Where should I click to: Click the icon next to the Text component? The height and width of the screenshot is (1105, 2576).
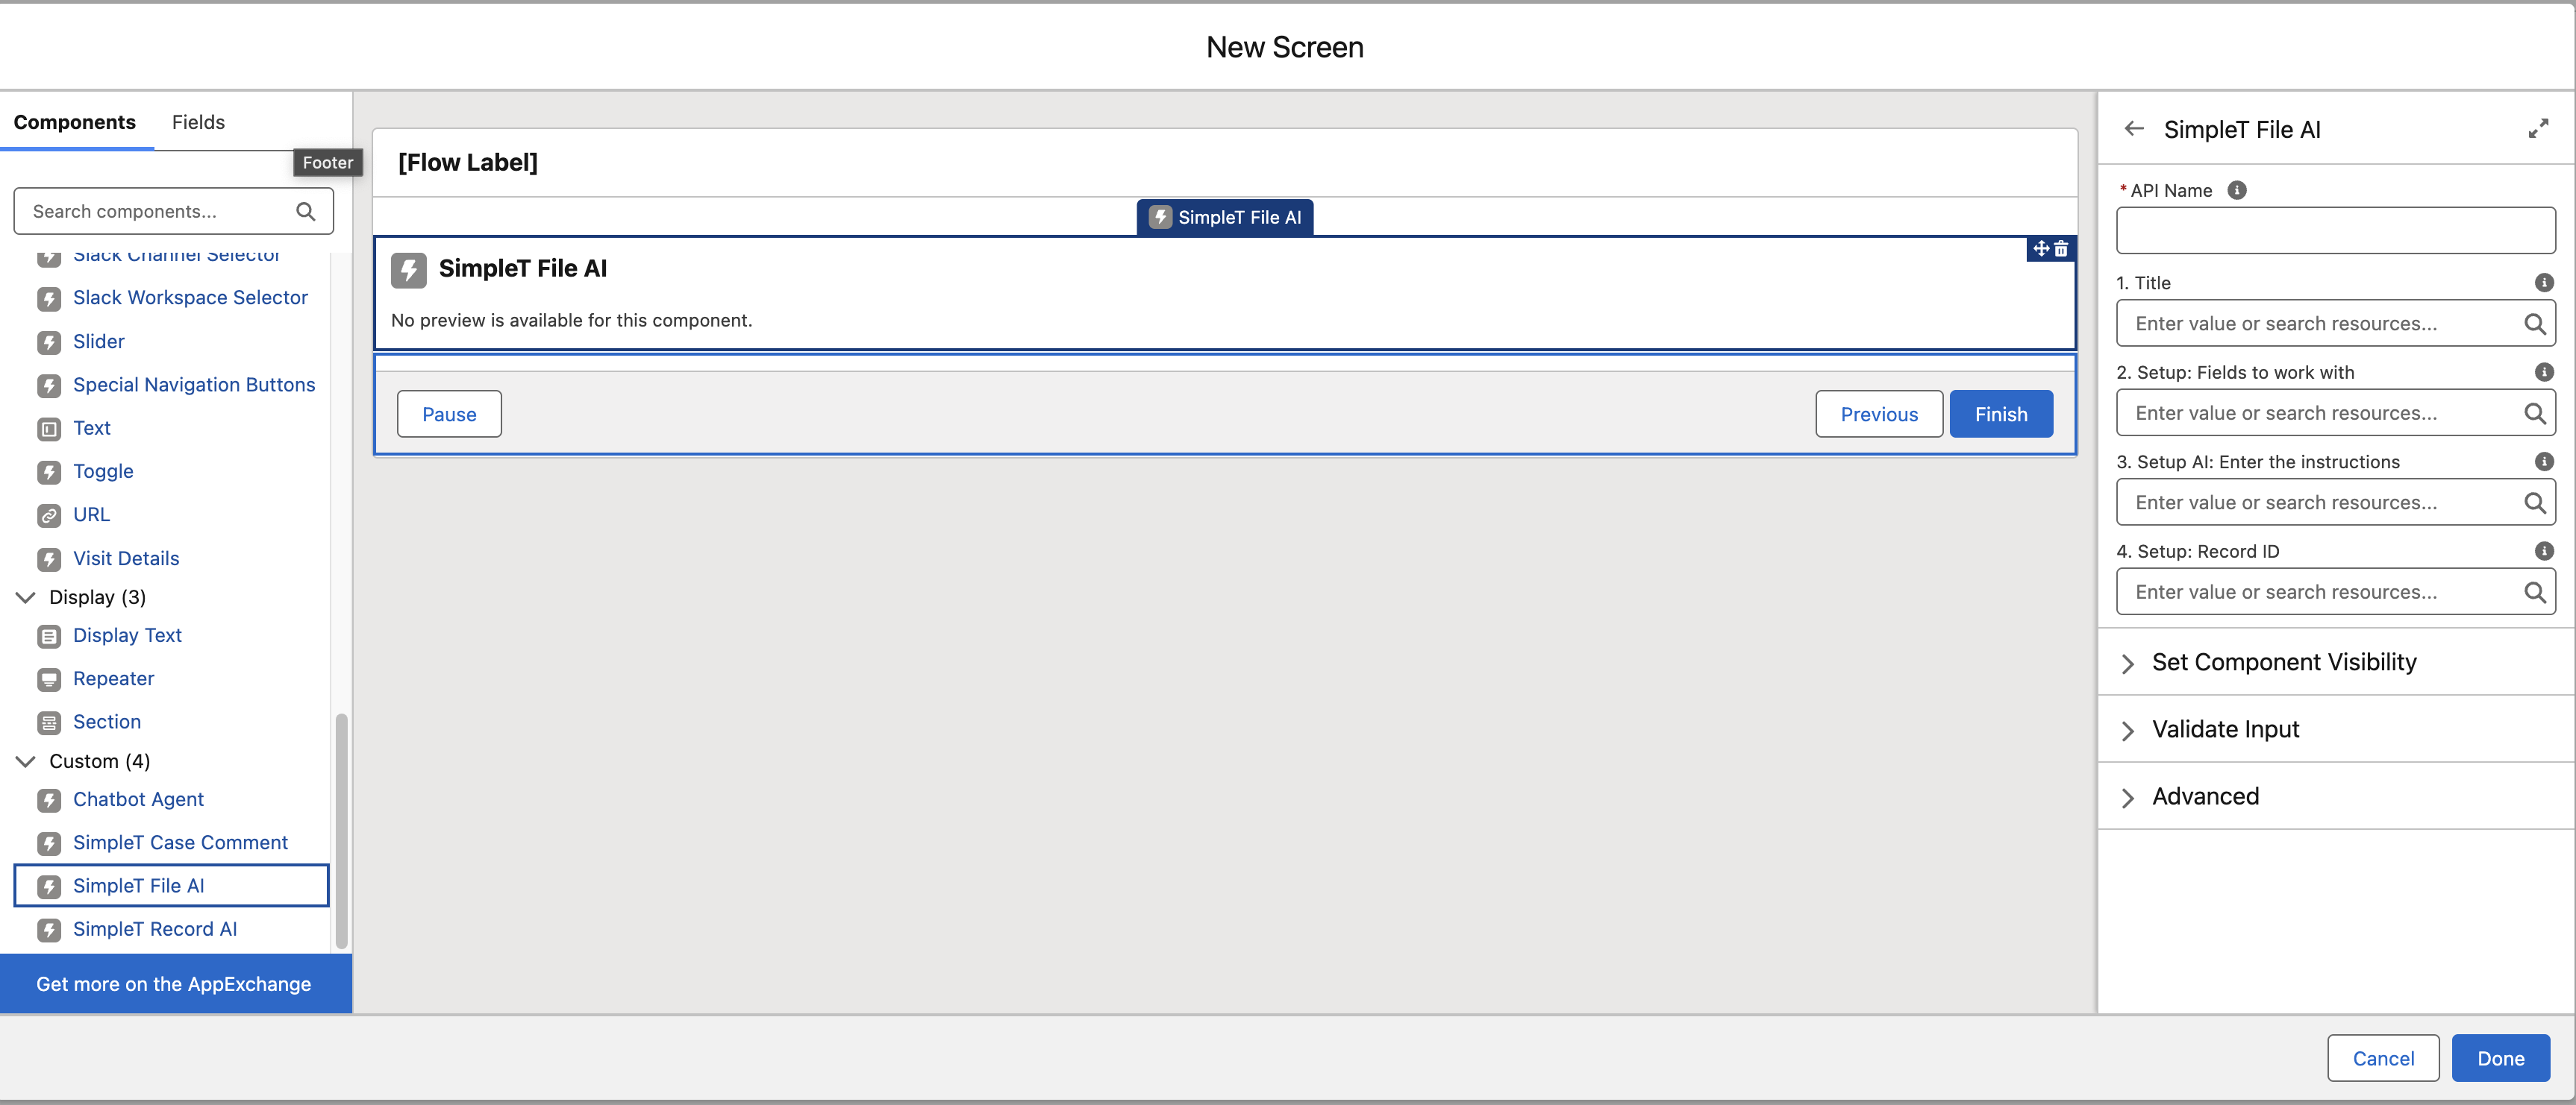click(x=49, y=429)
